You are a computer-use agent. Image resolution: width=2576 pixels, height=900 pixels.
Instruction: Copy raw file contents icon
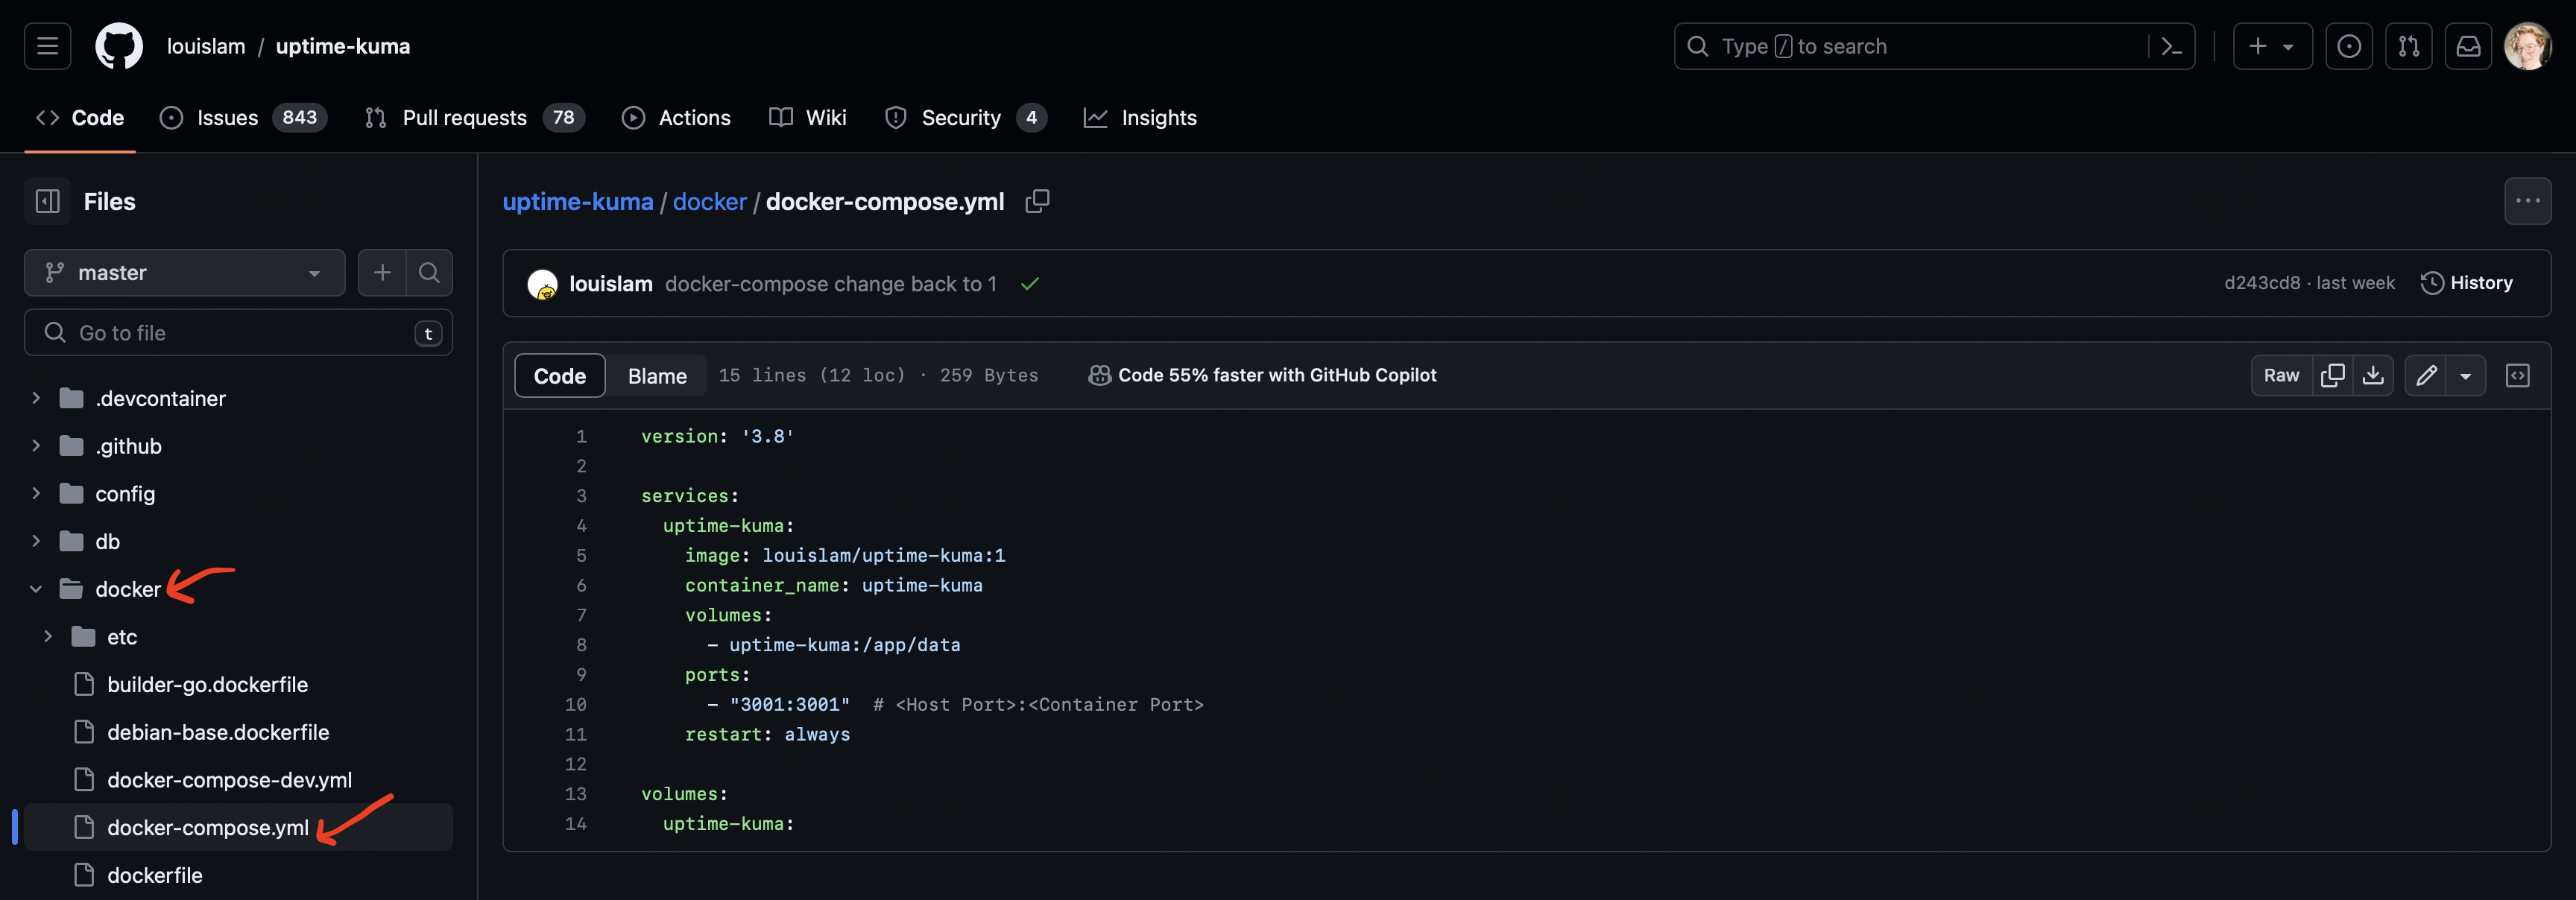click(x=2332, y=375)
